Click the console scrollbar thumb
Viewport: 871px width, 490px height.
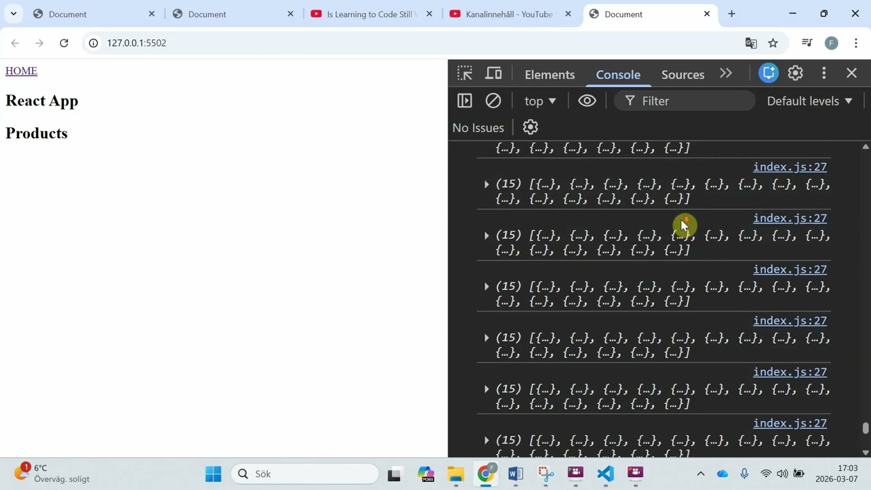(866, 428)
